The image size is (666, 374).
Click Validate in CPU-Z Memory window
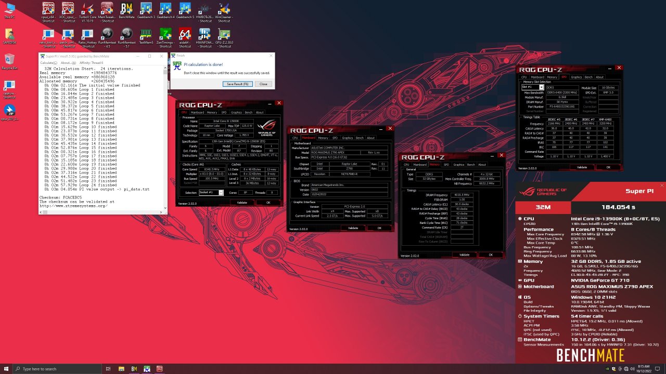click(x=464, y=255)
